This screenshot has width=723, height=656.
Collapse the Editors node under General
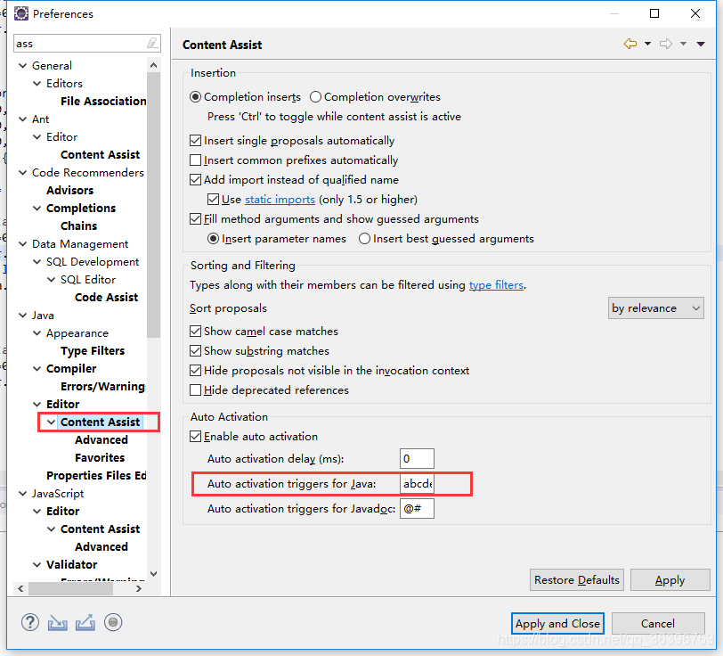coord(37,84)
